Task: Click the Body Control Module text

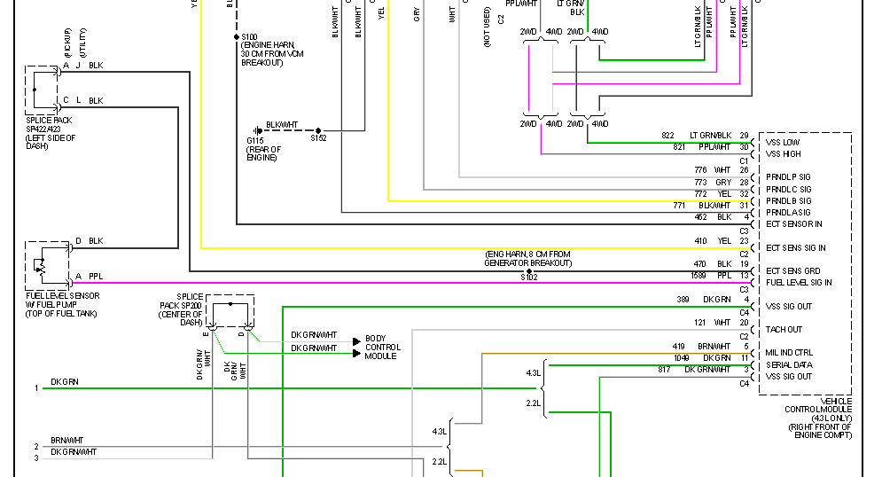Action: point(383,347)
